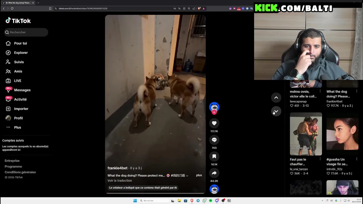Show hidden system tray icons
Image resolution: width=363 pixels, height=204 pixels.
point(322,201)
